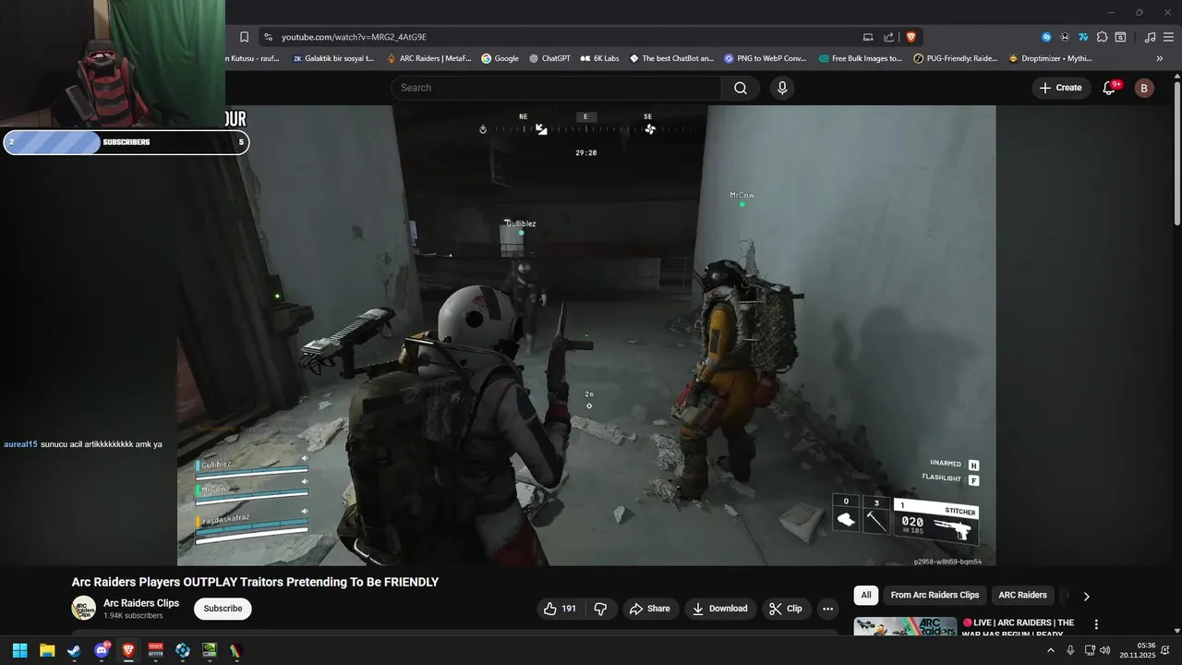This screenshot has width=1182, height=665.
Task: Open the volume icon in system tray
Action: [x=1105, y=650]
